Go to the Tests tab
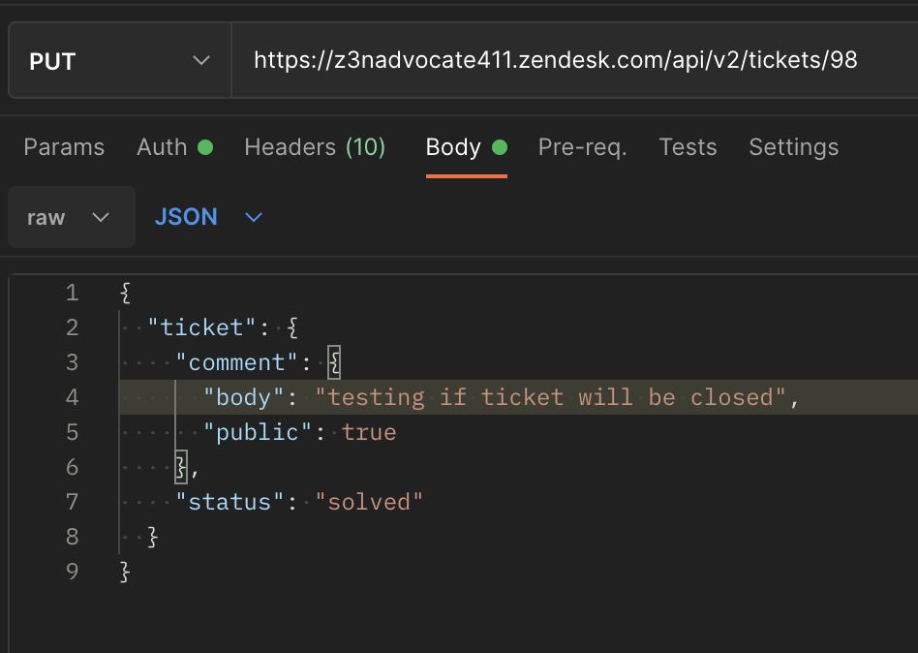The height and width of the screenshot is (653, 918). tap(688, 147)
